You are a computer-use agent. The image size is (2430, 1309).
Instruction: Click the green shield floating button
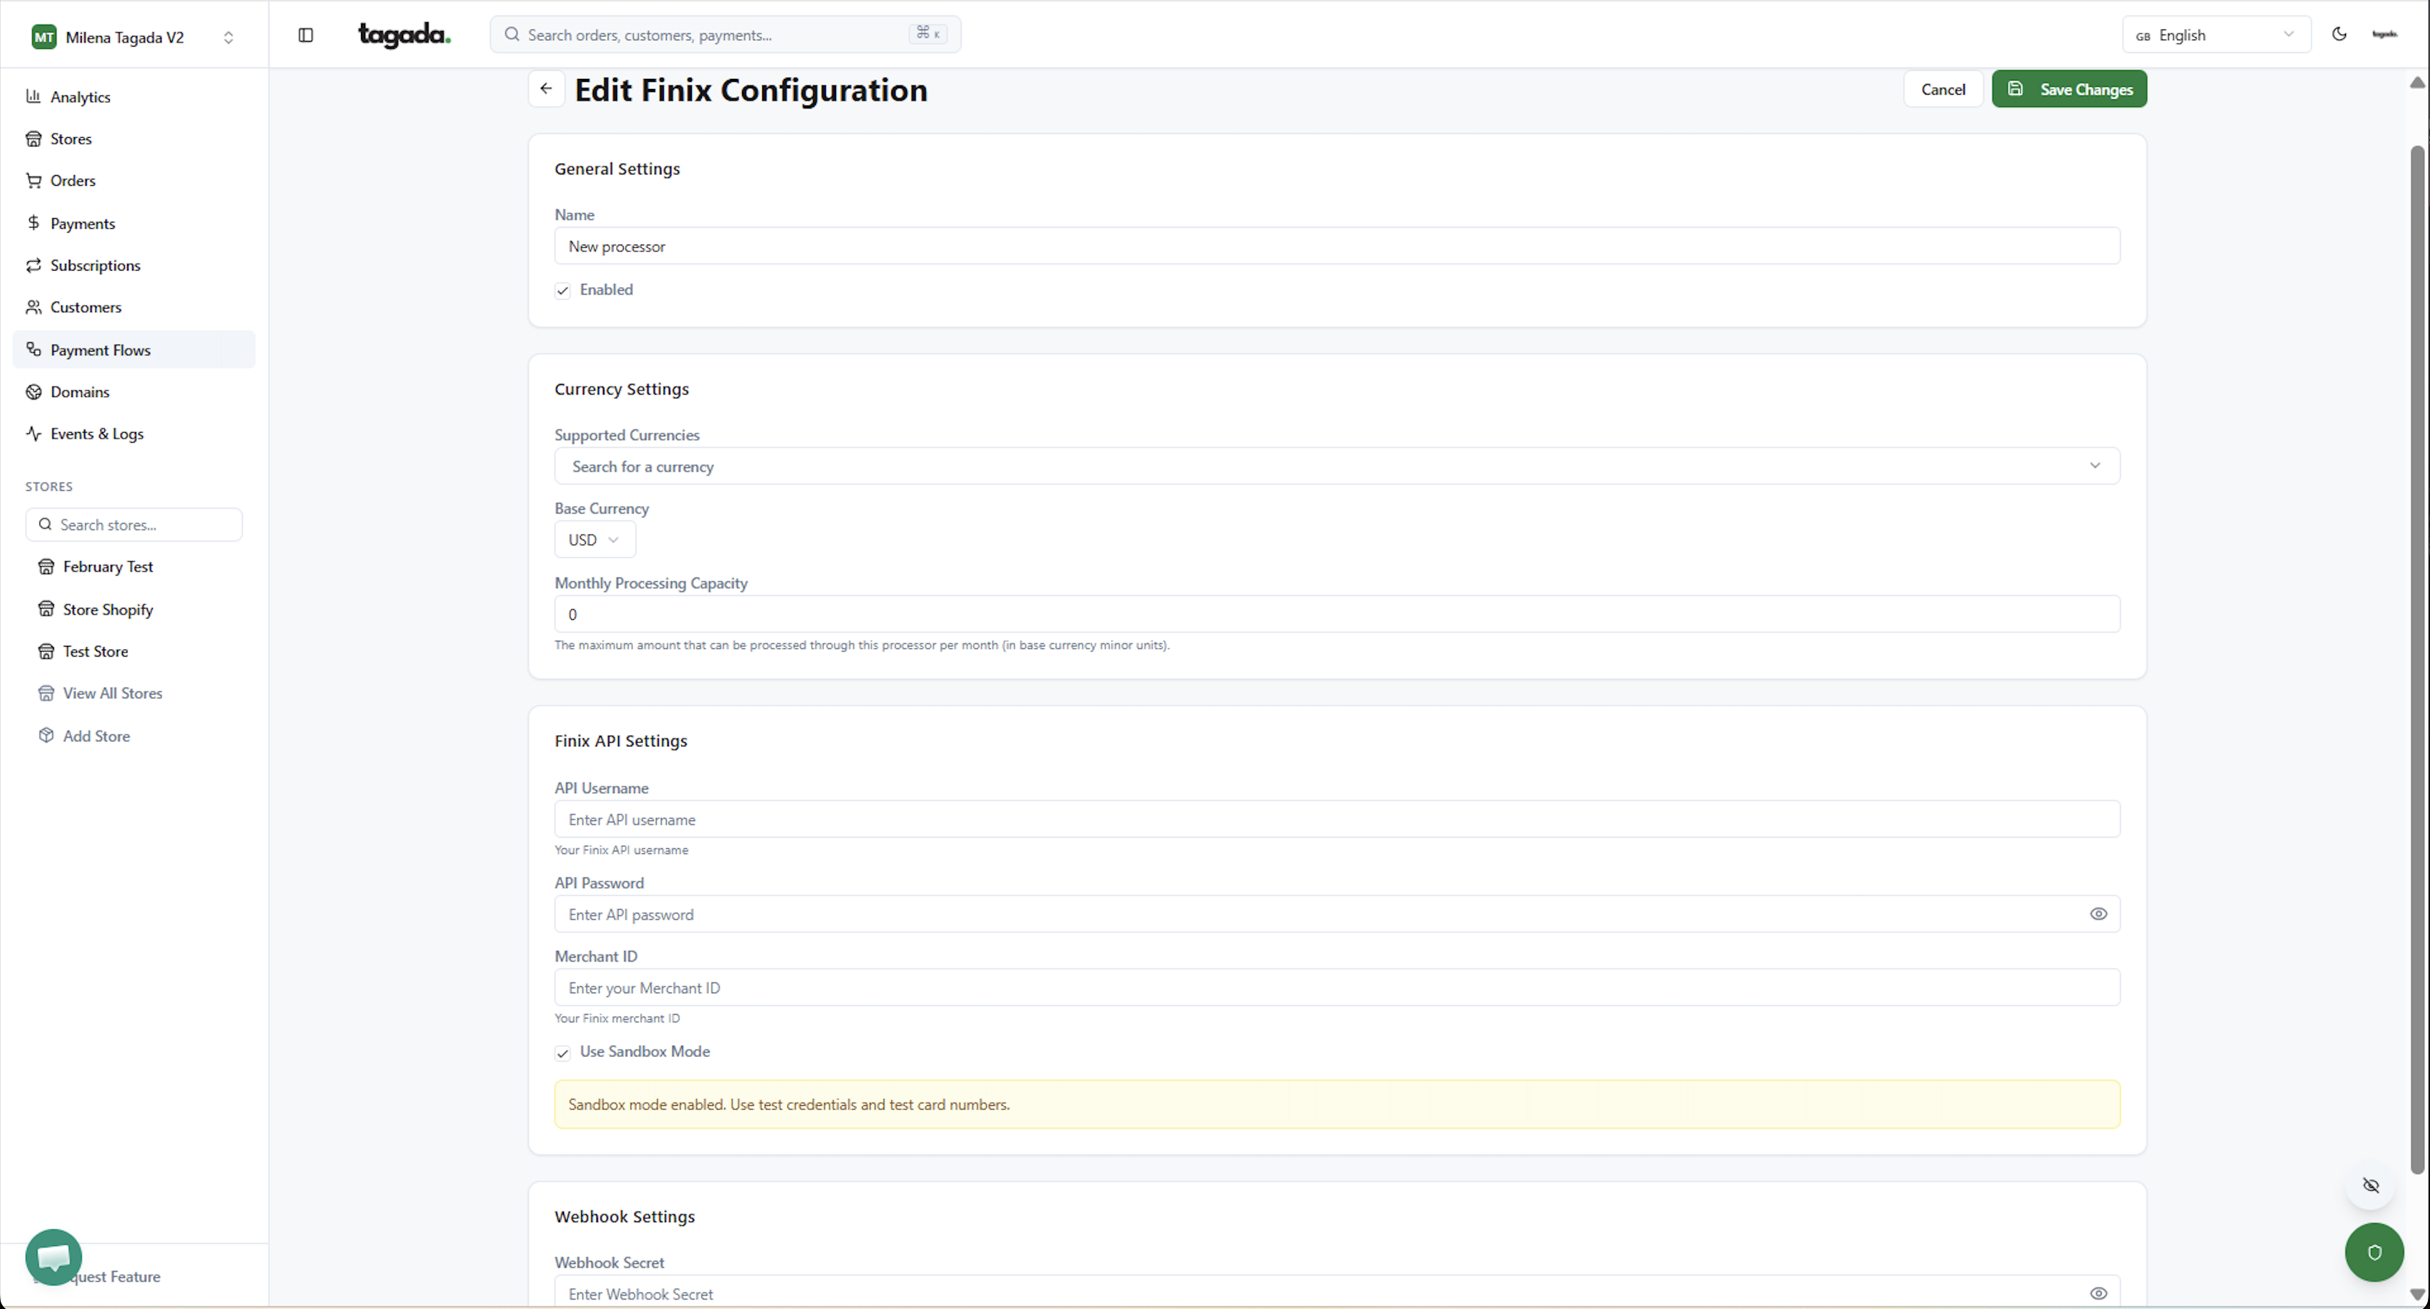click(2373, 1252)
